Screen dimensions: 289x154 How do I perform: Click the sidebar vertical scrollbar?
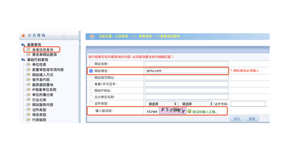click(80, 44)
